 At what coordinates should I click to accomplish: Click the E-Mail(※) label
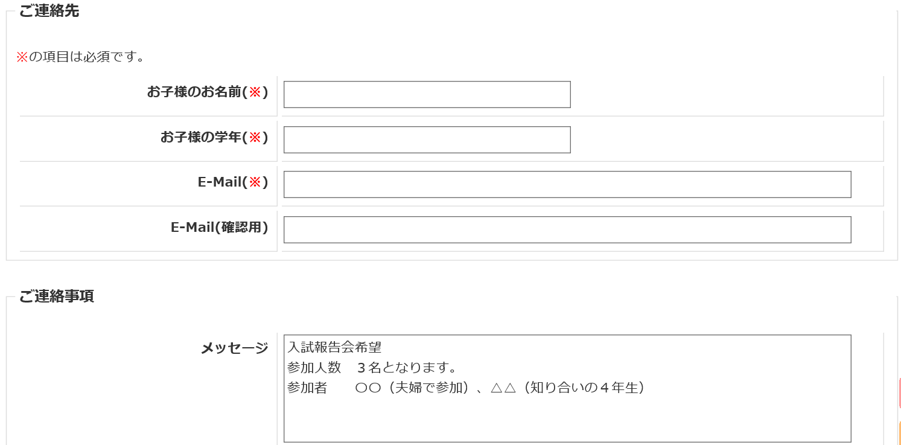(232, 182)
